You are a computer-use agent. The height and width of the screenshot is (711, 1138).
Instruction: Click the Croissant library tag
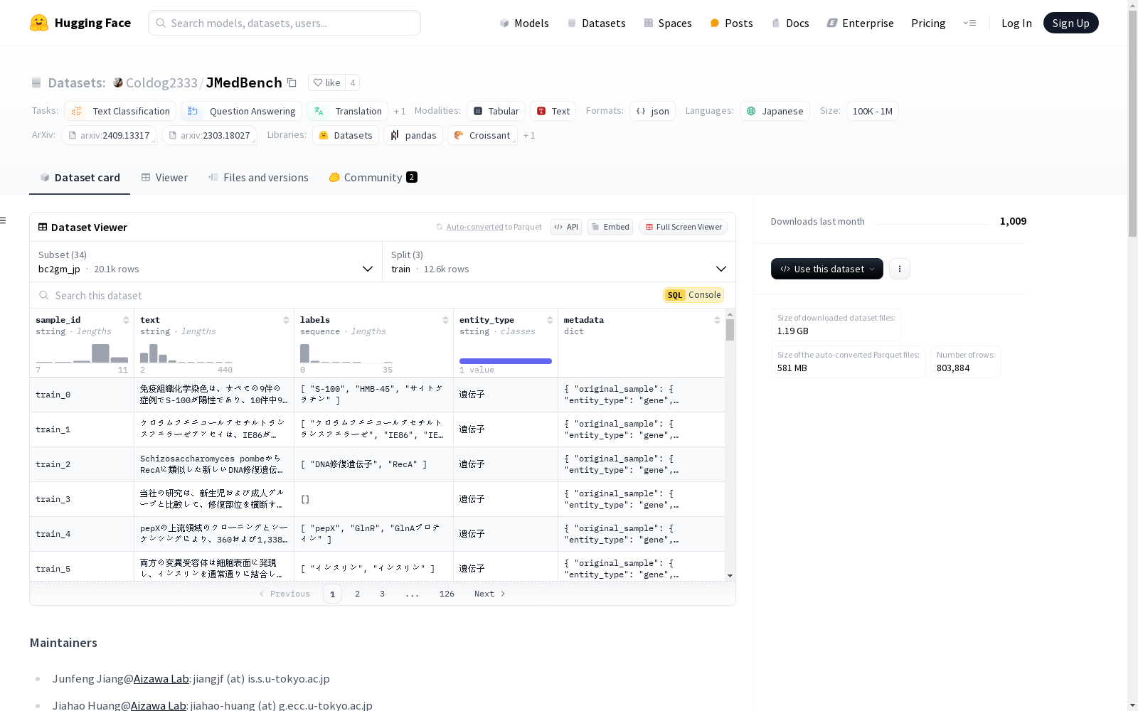(482, 135)
